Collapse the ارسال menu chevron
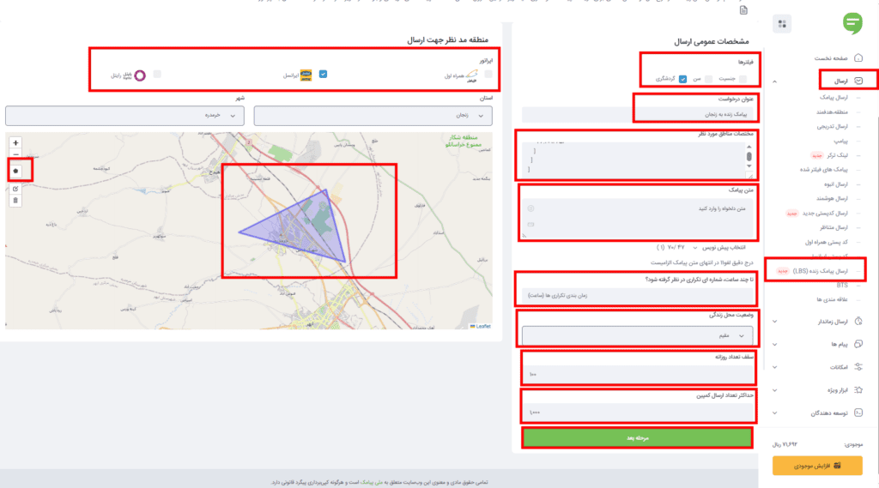 point(775,81)
